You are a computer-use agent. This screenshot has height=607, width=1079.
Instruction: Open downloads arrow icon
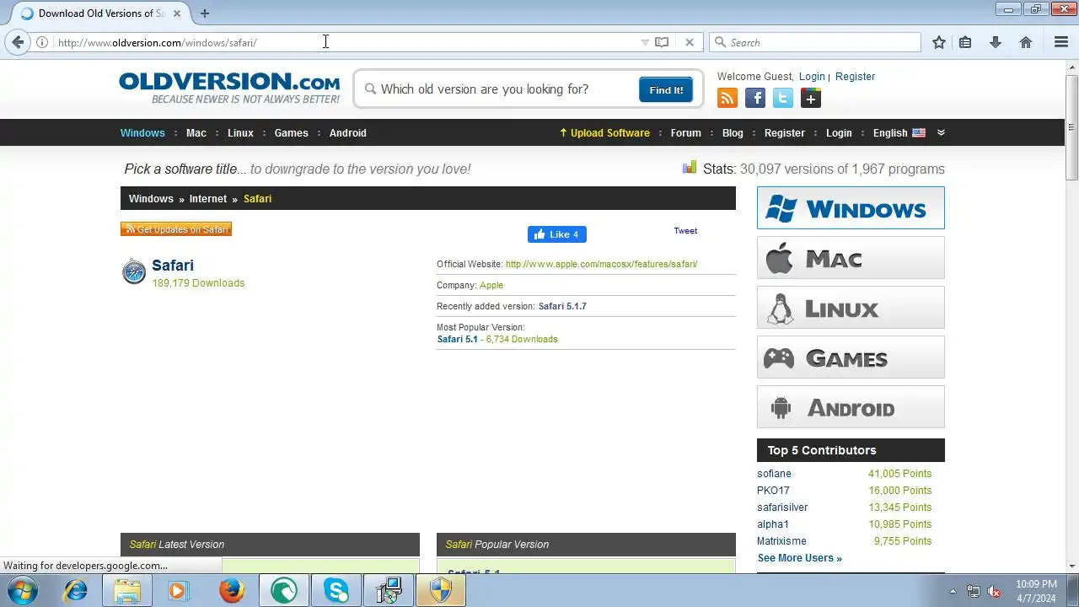pos(996,42)
